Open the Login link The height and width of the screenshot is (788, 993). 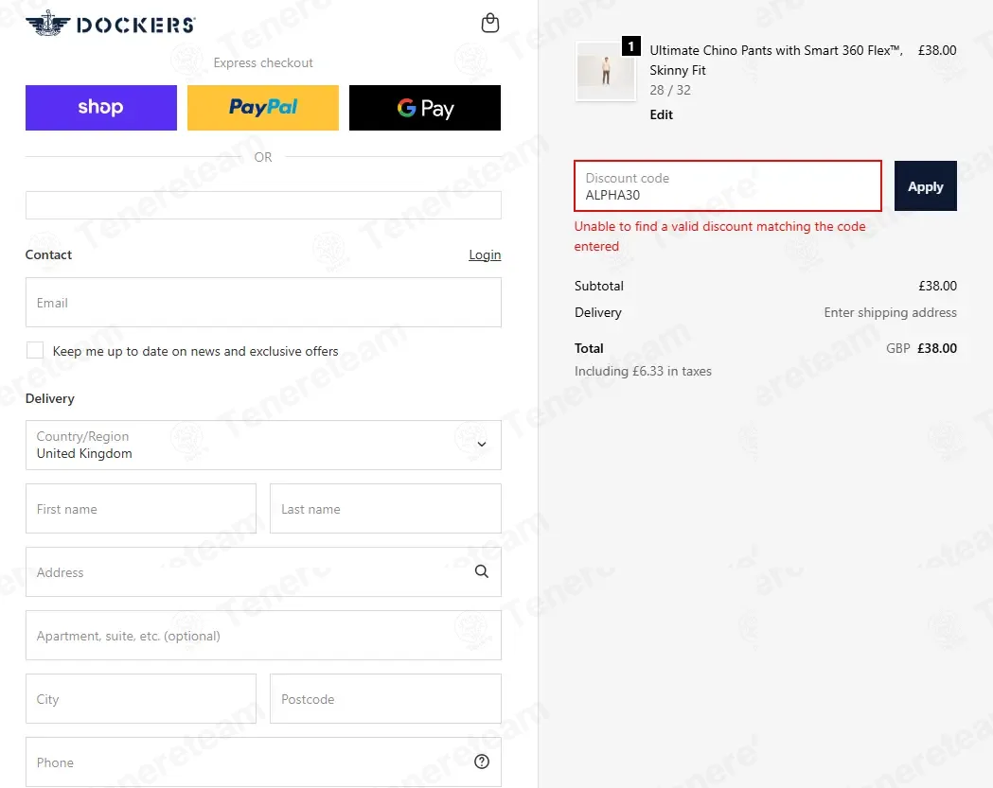pyautogui.click(x=485, y=254)
